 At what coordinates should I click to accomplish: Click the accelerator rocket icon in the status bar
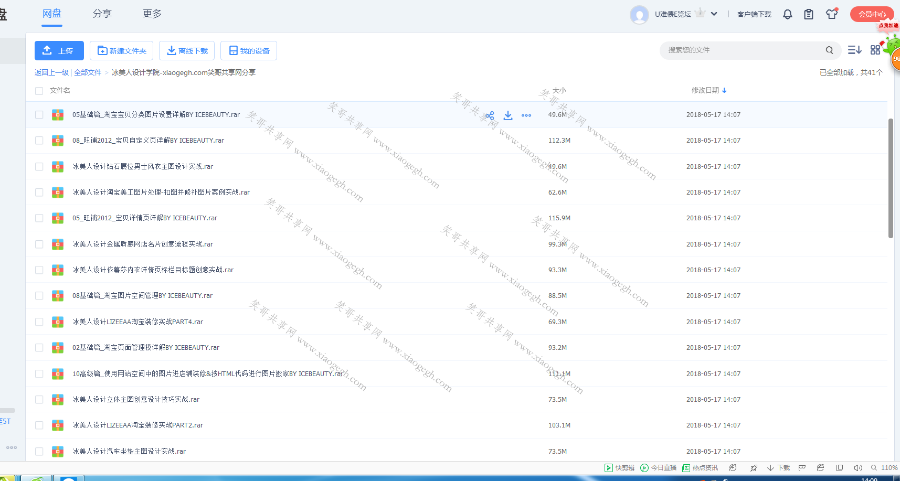[754, 468]
